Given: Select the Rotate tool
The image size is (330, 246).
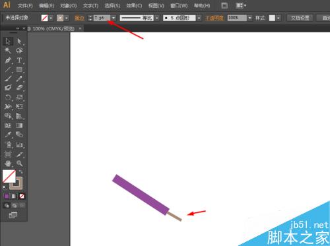Looking at the screenshot, I should (8, 97).
